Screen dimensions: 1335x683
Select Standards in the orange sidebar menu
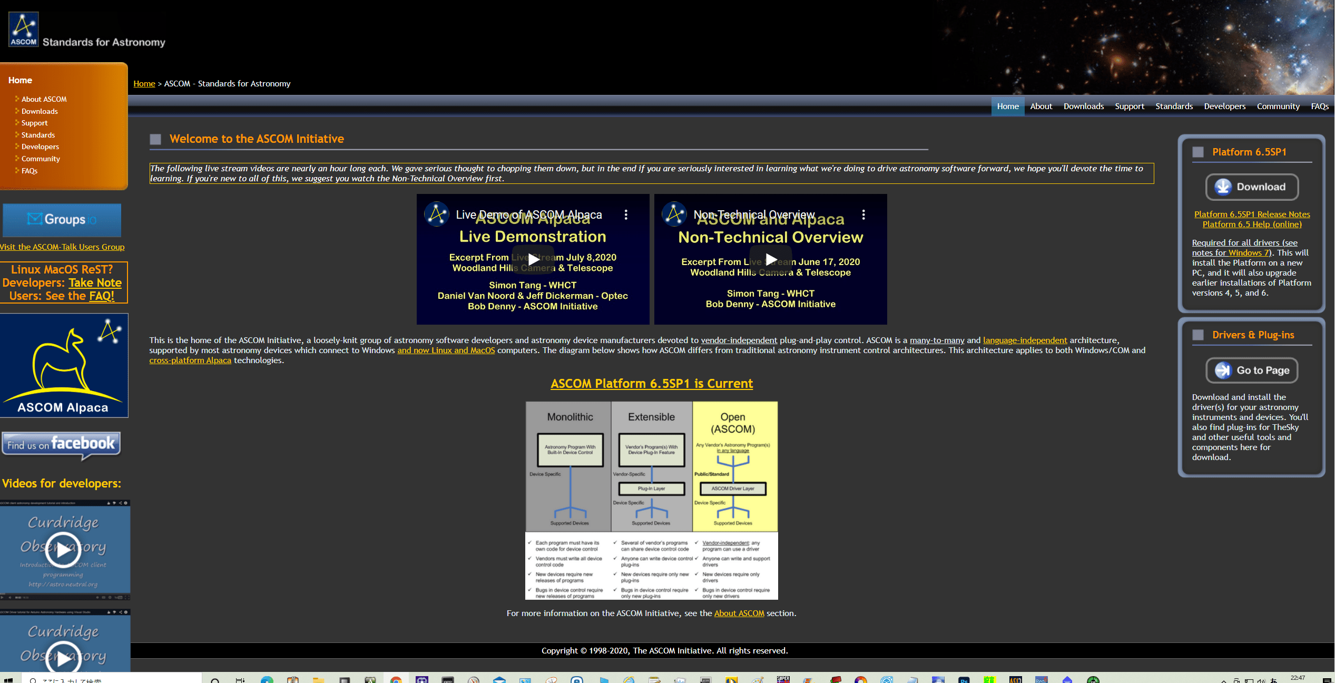click(x=38, y=135)
